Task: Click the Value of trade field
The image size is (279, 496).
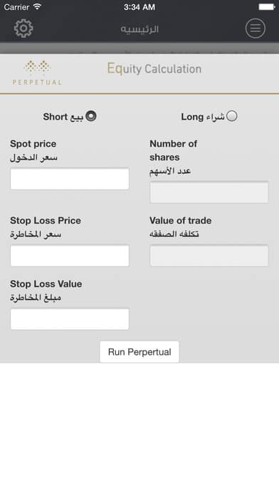Action: 209,256
